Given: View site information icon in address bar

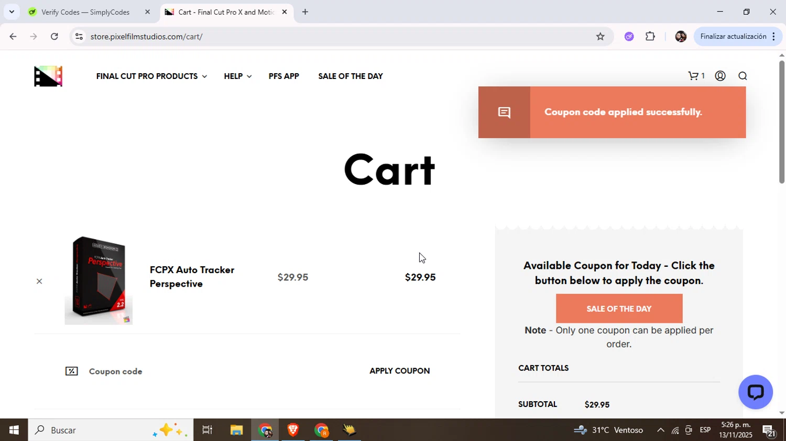Looking at the screenshot, I should (79, 37).
